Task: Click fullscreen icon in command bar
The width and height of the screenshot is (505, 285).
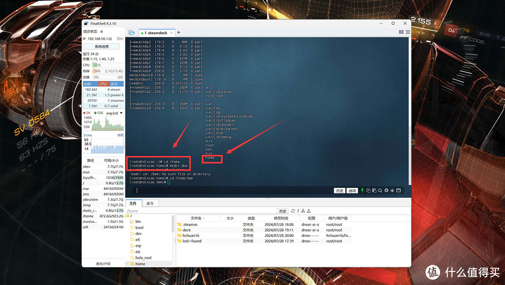Action: pyautogui.click(x=398, y=190)
